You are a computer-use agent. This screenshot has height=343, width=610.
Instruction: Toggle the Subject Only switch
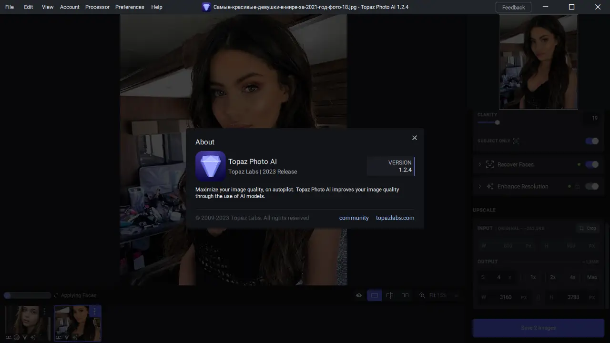click(592, 141)
